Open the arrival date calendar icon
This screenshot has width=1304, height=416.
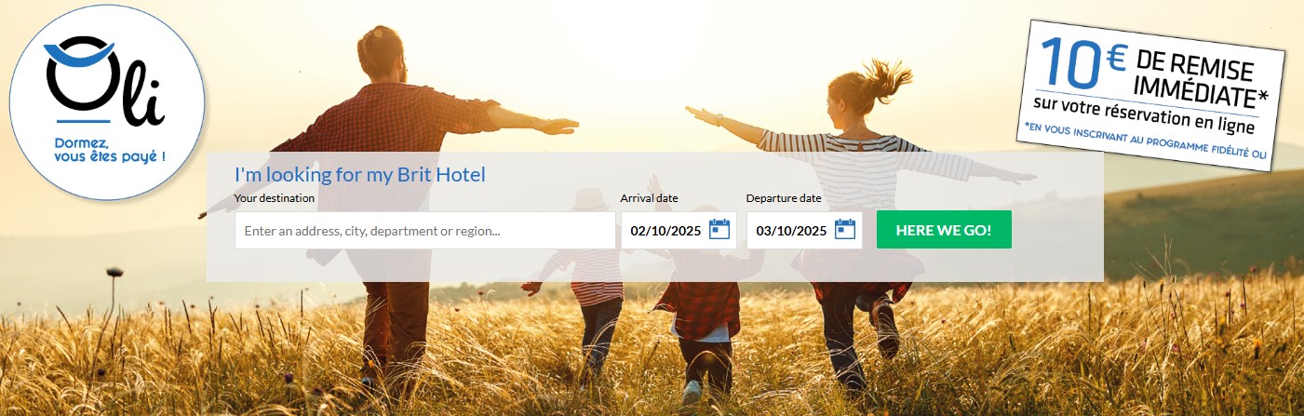(719, 229)
